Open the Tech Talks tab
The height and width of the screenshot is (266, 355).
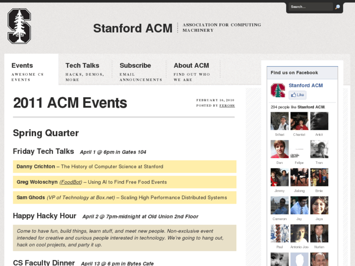(82, 65)
